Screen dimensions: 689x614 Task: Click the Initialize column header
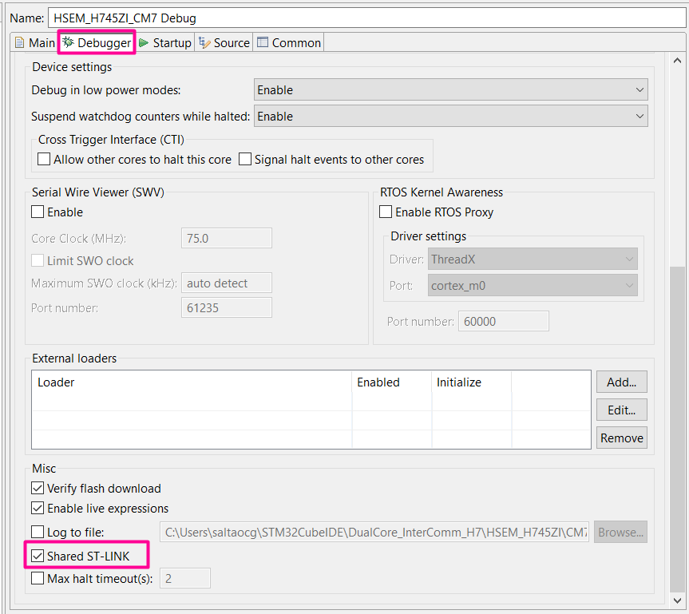tap(472, 382)
